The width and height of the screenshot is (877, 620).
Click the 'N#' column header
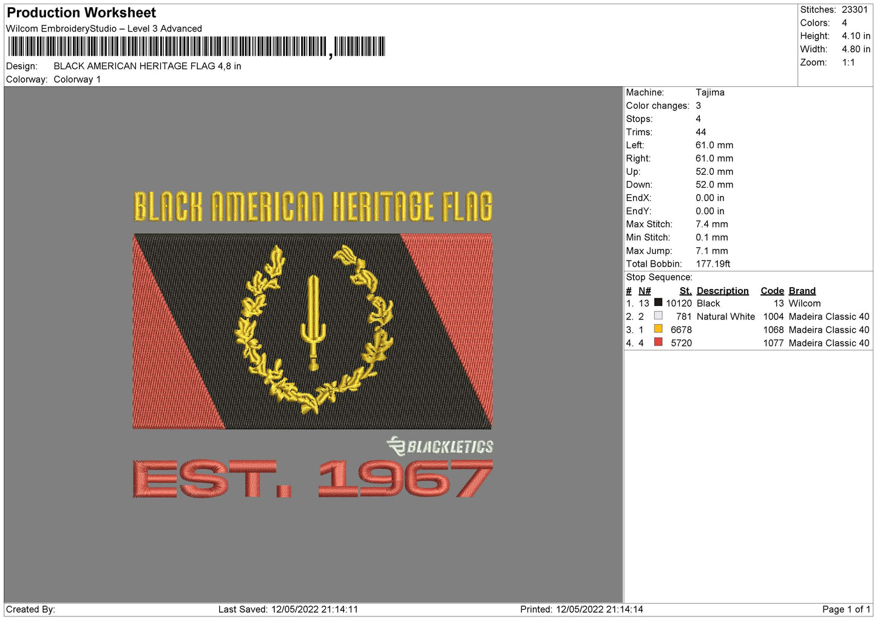[x=645, y=291]
